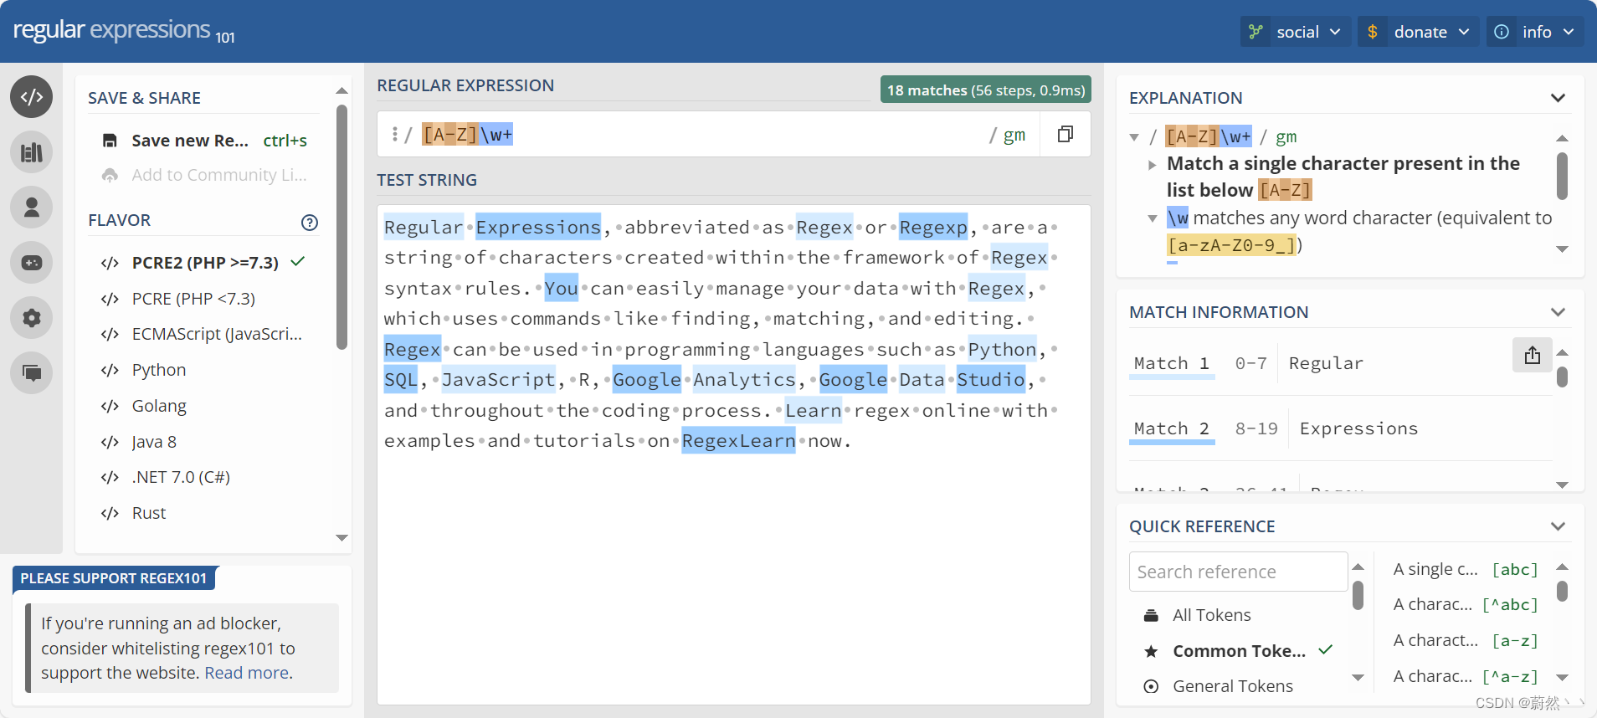Image resolution: width=1597 pixels, height=718 pixels.
Task: Click the 18 matches status badge
Action: [986, 90]
